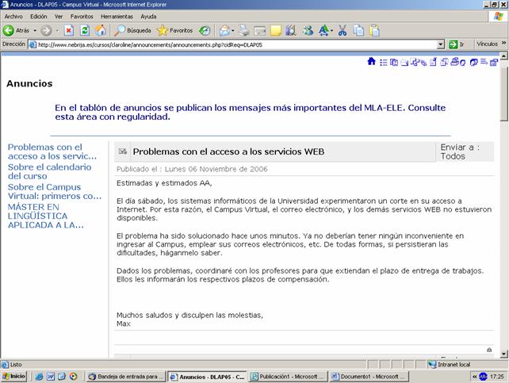Click the clipboard paste icon

click(x=374, y=30)
